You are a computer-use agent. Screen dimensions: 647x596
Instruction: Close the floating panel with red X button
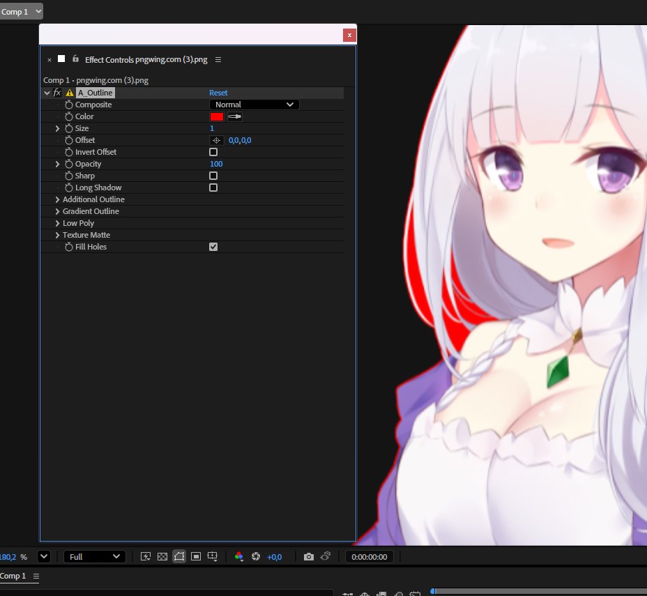click(349, 35)
